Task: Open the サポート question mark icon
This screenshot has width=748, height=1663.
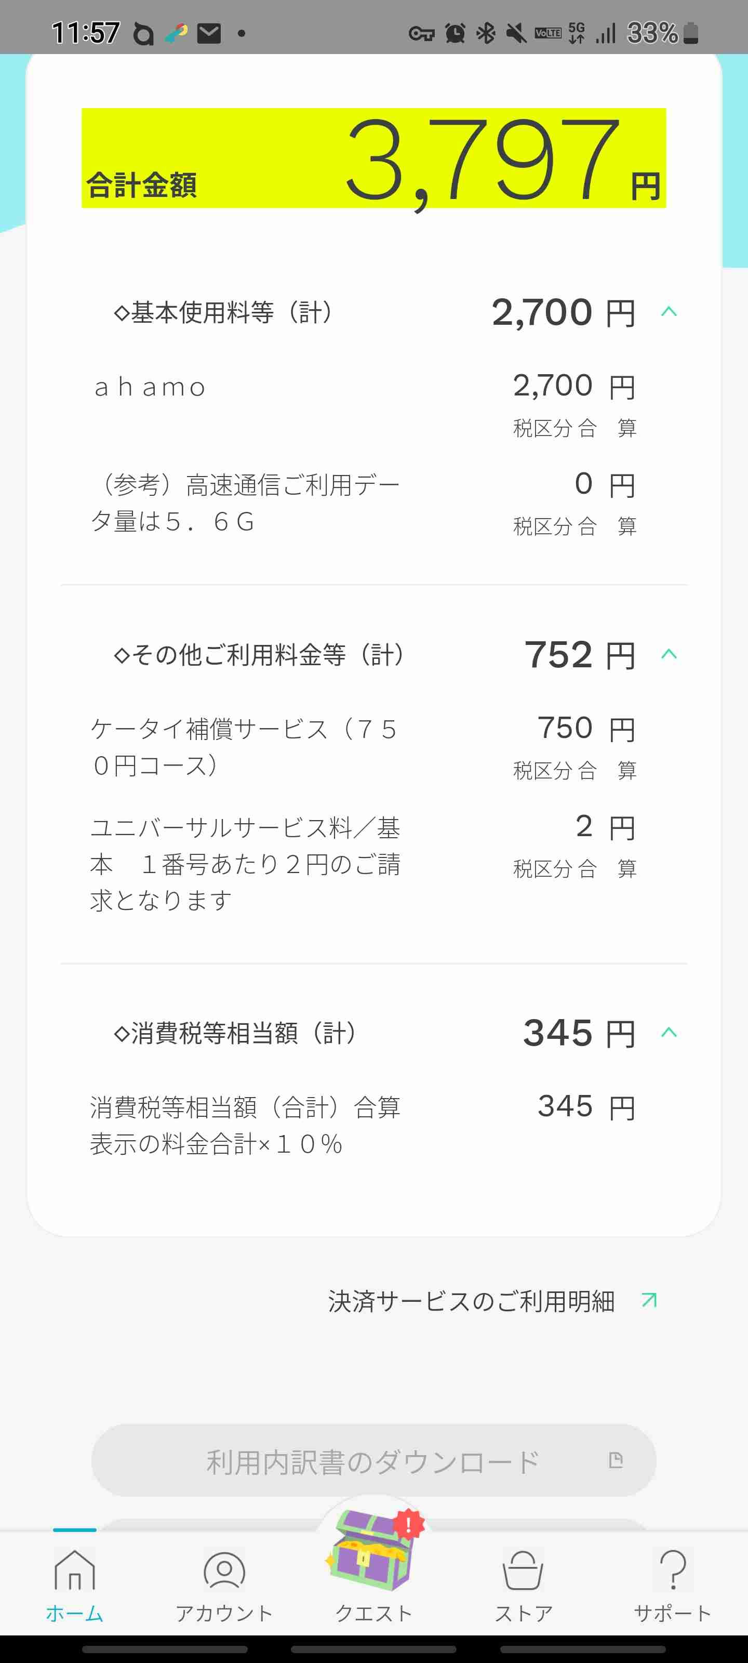Action: click(673, 1569)
